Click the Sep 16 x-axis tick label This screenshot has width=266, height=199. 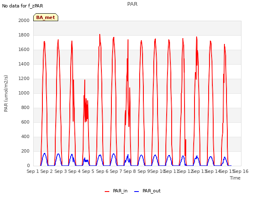[x=241, y=171]
